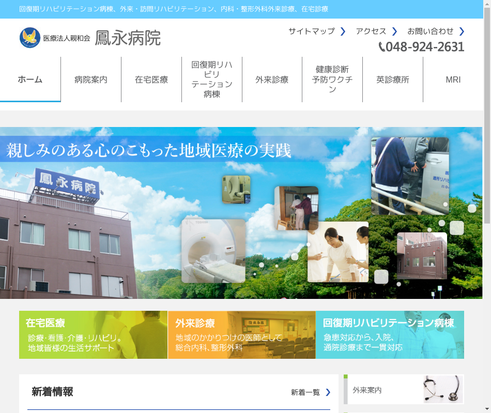This screenshot has height=413, width=491.
Task: Select 英診療所 in the navigation bar
Action: (x=393, y=80)
